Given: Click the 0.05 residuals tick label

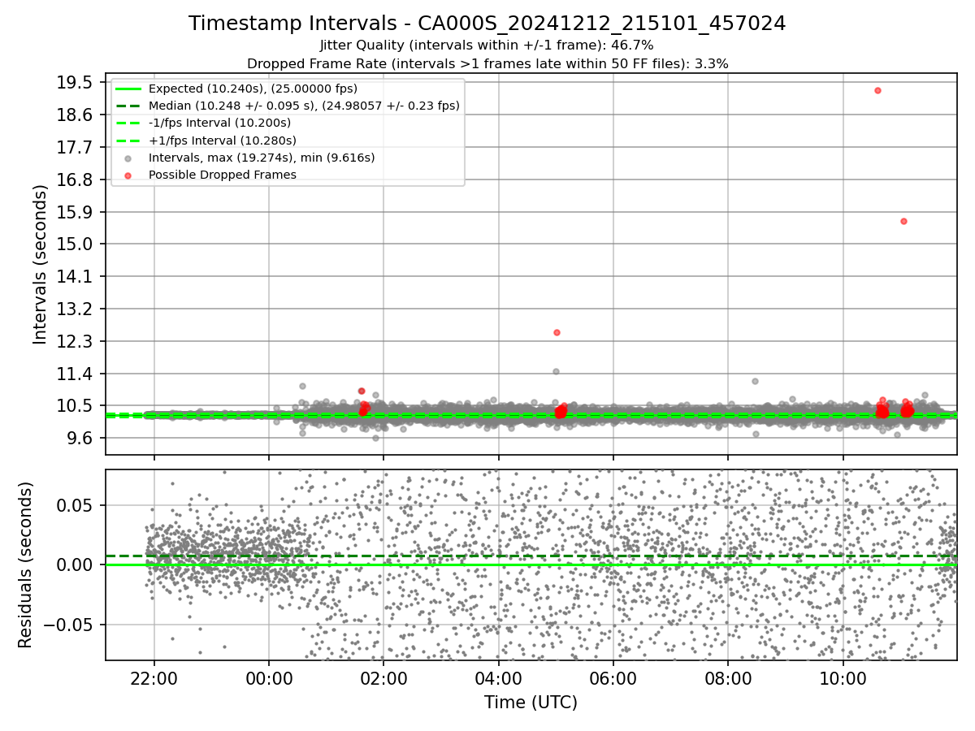Looking at the screenshot, I should coord(75,505).
